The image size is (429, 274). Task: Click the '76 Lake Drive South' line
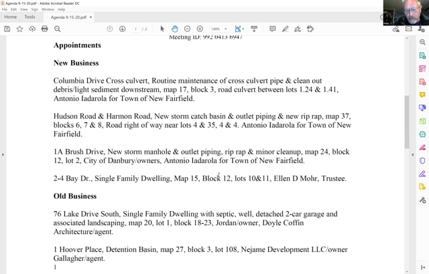coord(195,214)
